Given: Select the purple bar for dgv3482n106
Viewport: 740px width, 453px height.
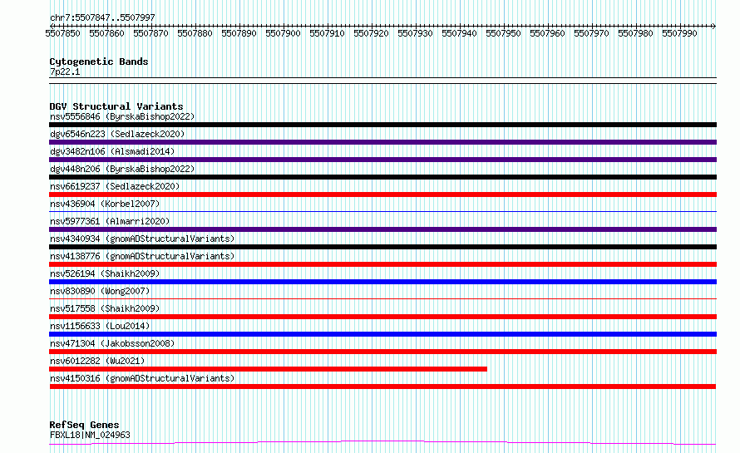Looking at the screenshot, I should [382, 160].
